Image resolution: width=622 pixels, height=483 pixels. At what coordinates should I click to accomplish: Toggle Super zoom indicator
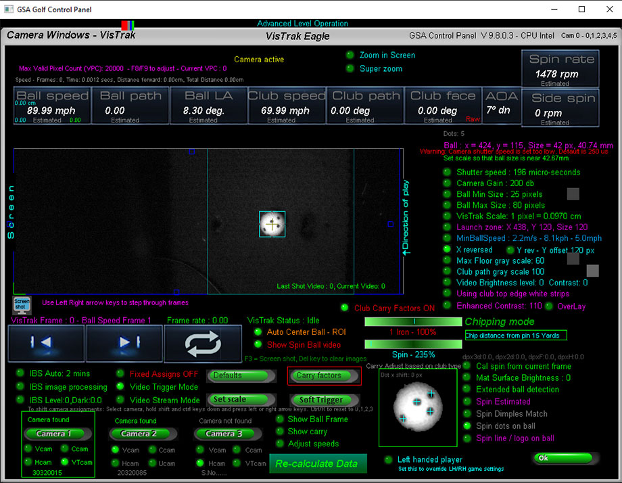click(350, 68)
